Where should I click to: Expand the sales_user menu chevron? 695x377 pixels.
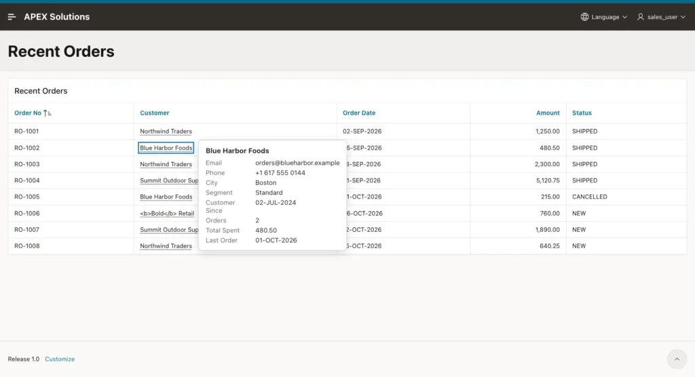[683, 17]
